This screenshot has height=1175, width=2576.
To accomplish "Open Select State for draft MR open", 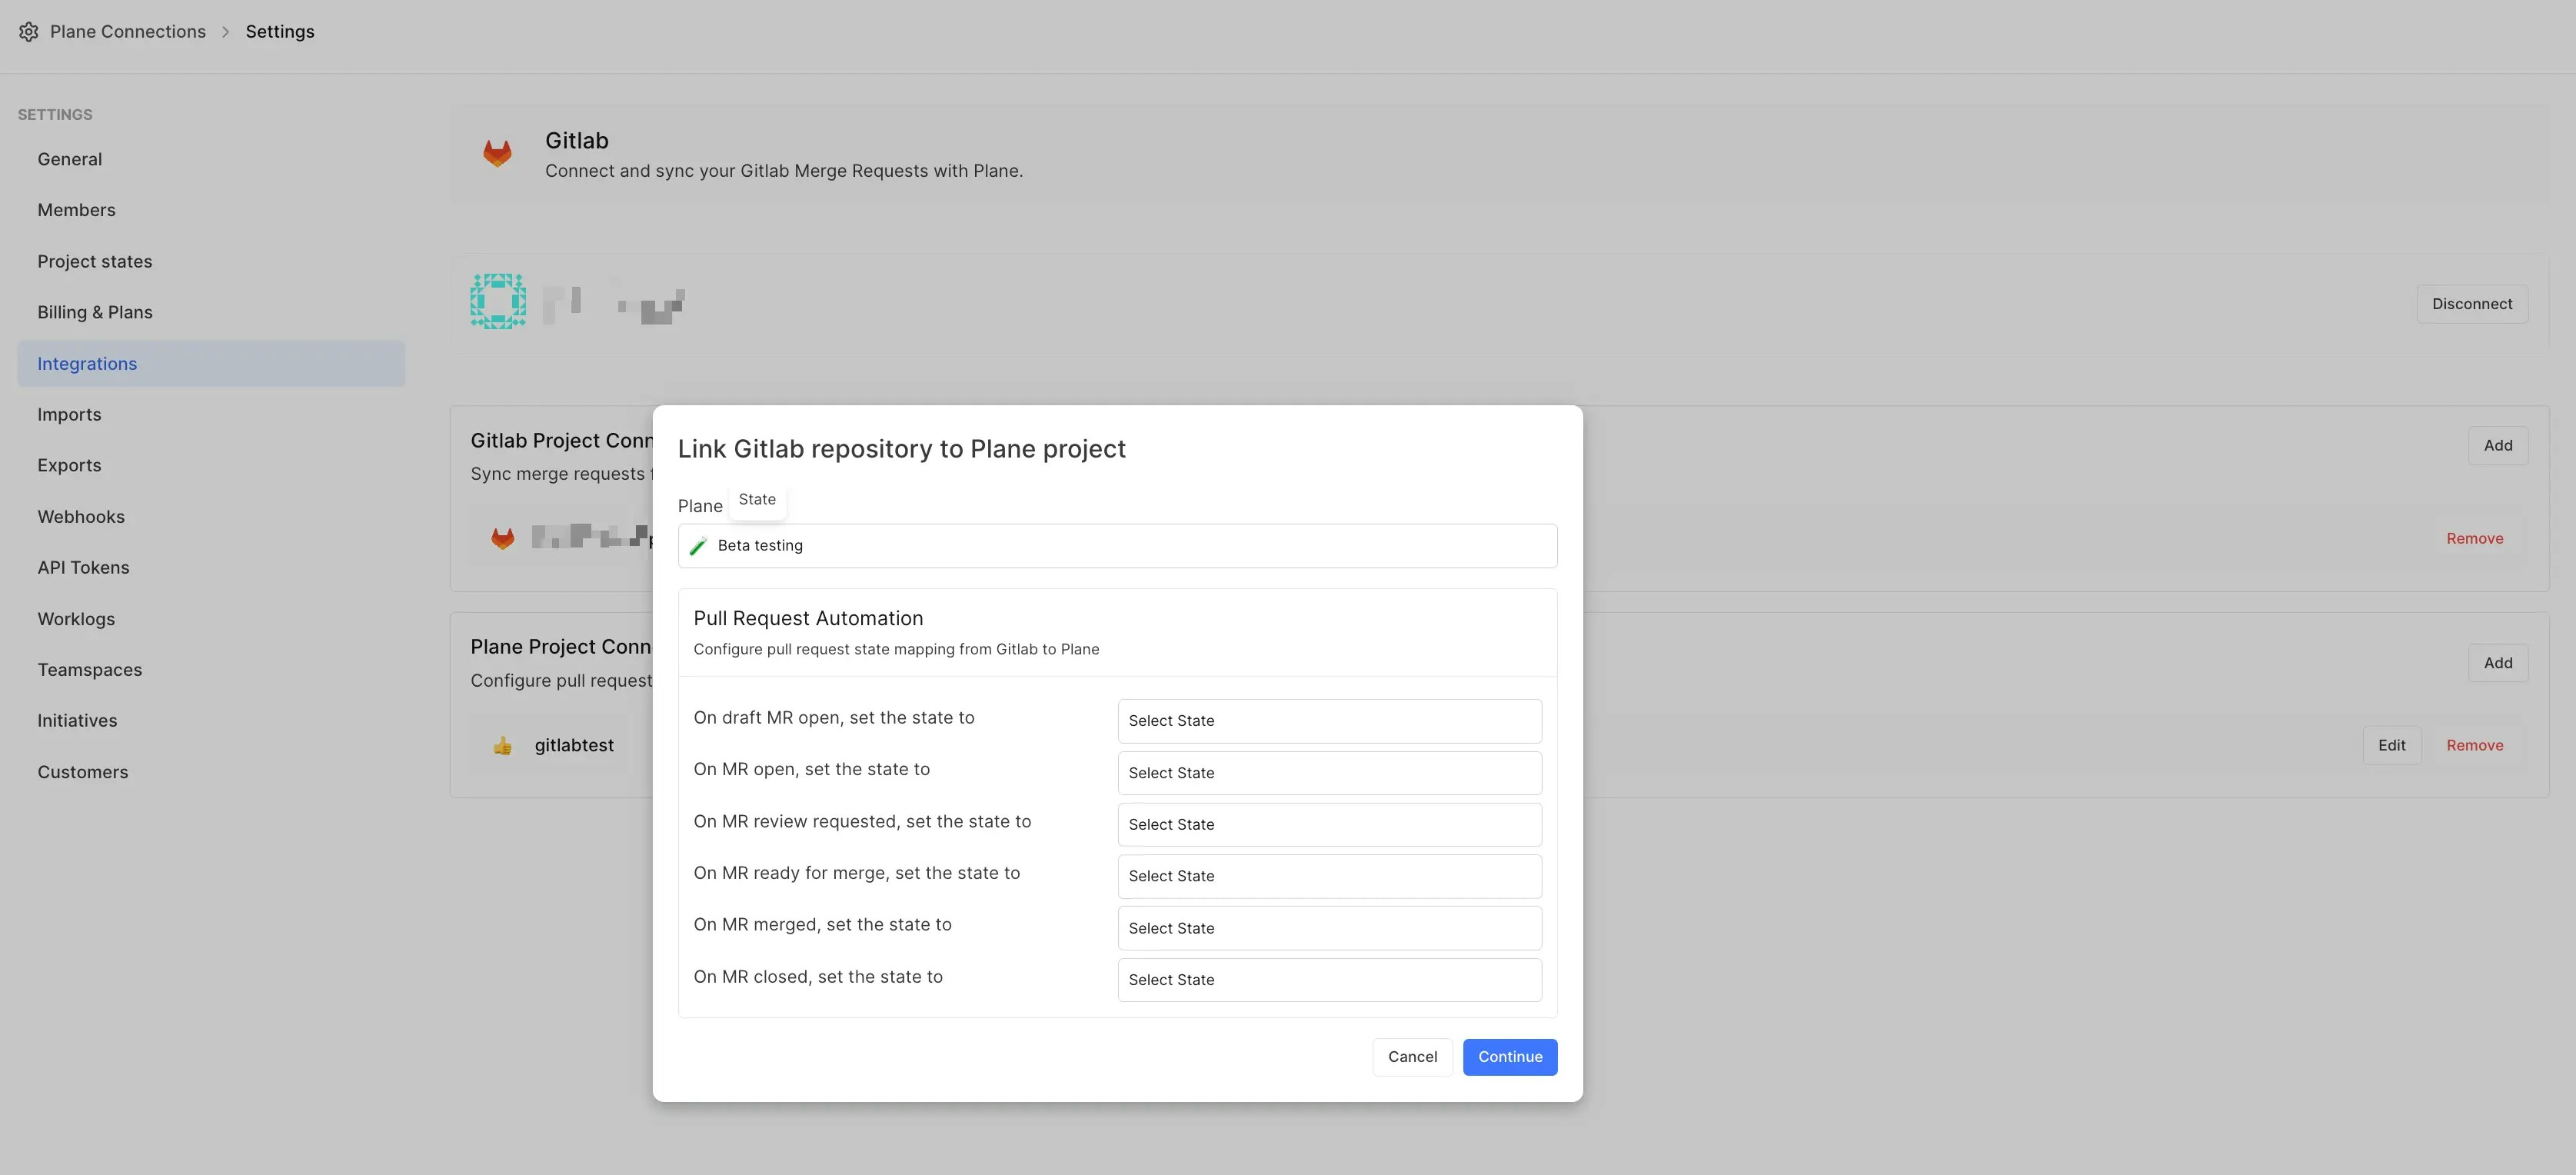I will (x=1329, y=721).
